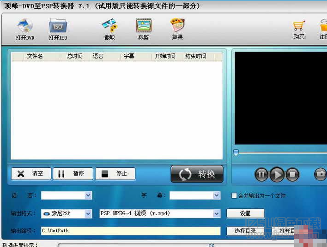Stop the video preview playback
Screen dimensions: 327x247
tap(292, 174)
